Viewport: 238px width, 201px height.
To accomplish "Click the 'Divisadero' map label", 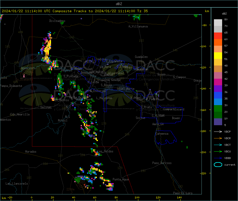I will 57,21.
